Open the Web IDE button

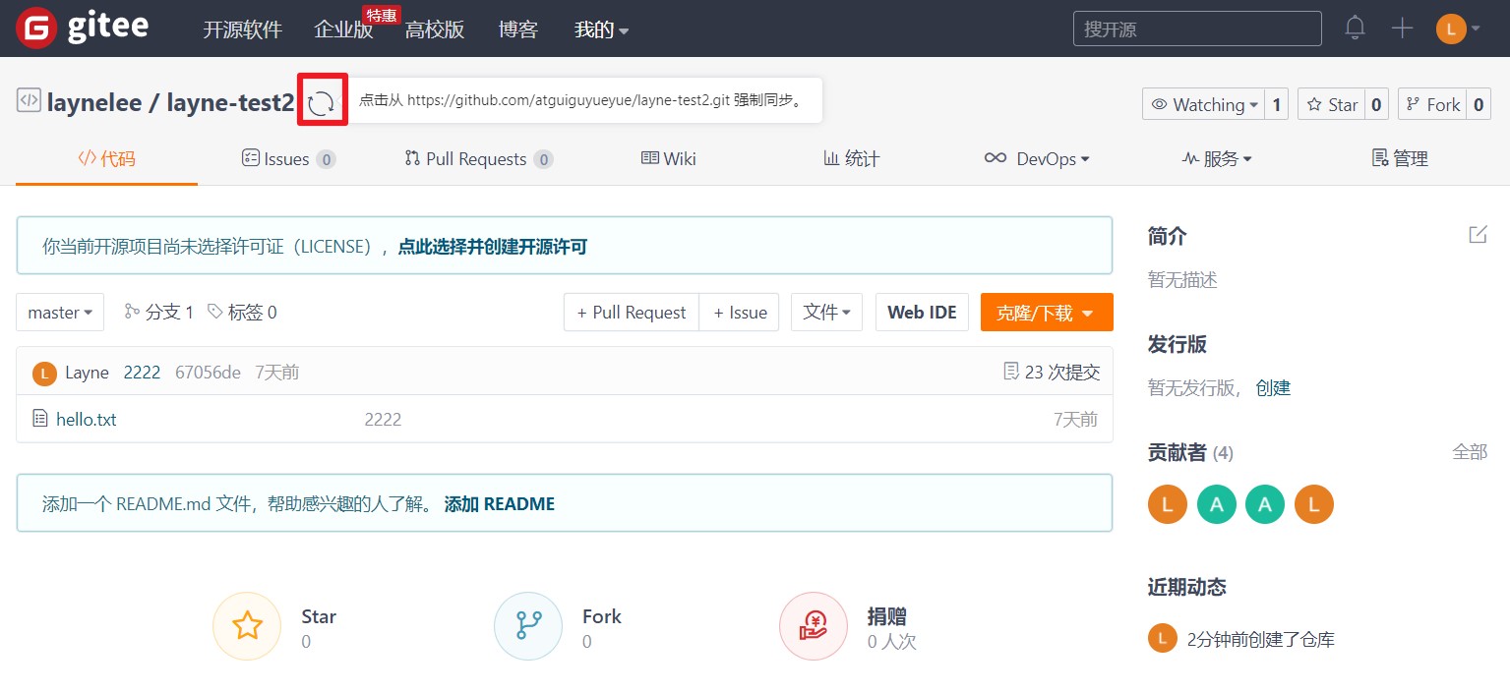pyautogui.click(x=922, y=312)
